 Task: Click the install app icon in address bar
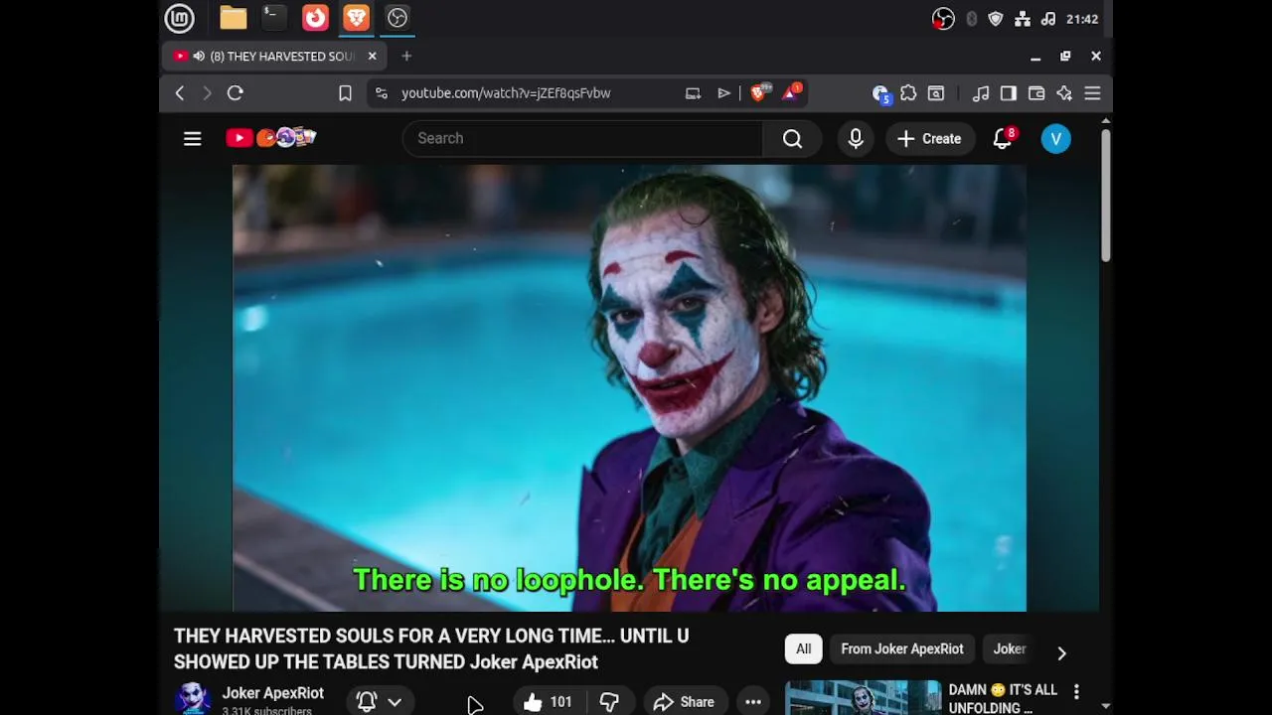click(693, 93)
